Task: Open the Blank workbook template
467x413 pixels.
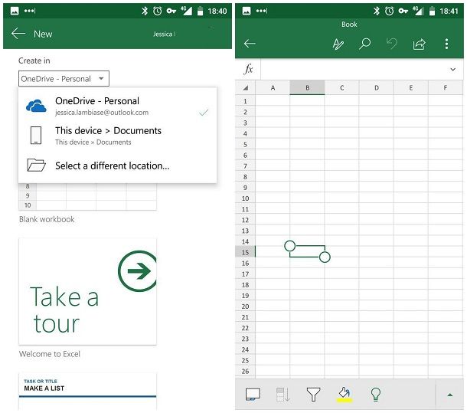Action: 87,197
